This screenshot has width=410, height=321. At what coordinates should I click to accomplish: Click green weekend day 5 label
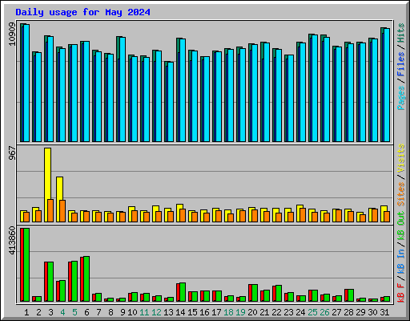(74, 312)
